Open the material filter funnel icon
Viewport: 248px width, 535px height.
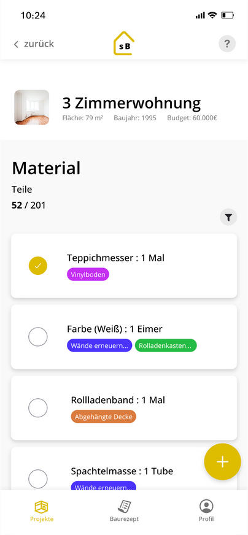pyautogui.click(x=228, y=217)
